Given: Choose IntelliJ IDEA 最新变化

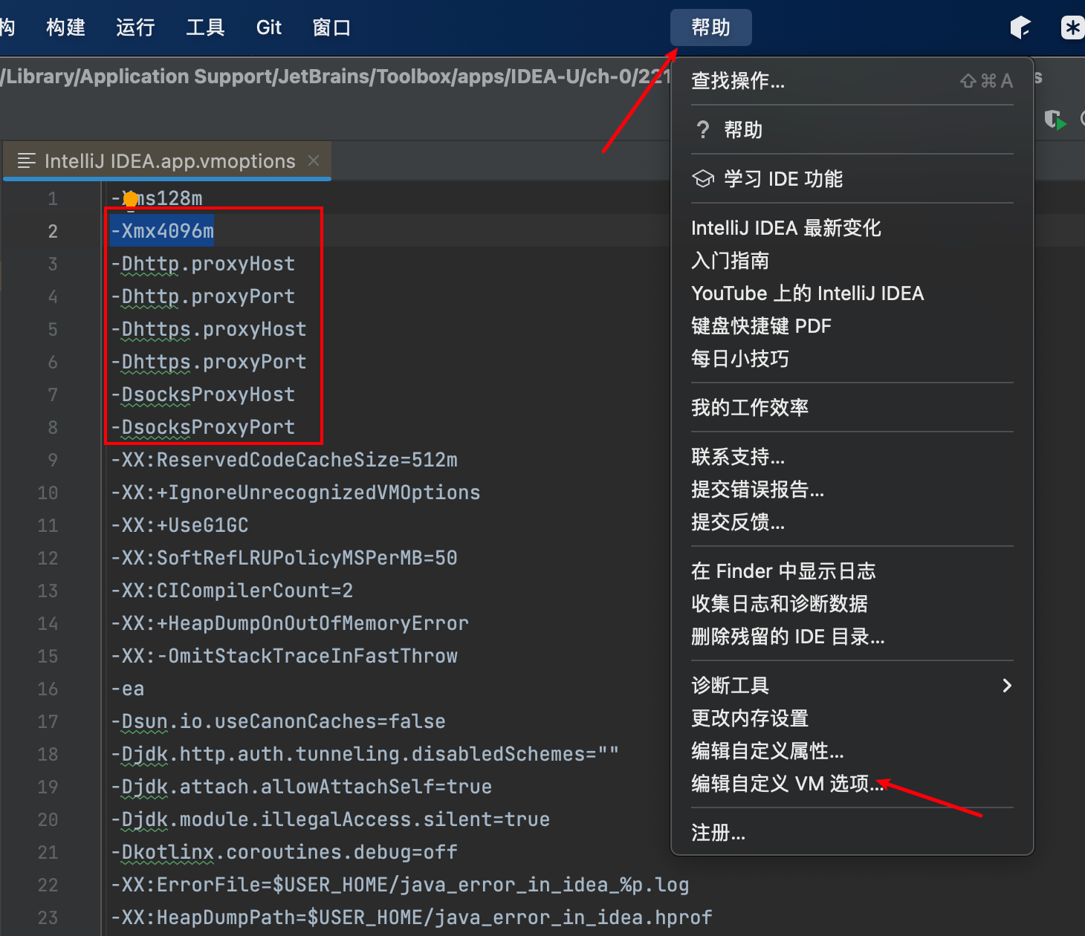Looking at the screenshot, I should coord(852,228).
